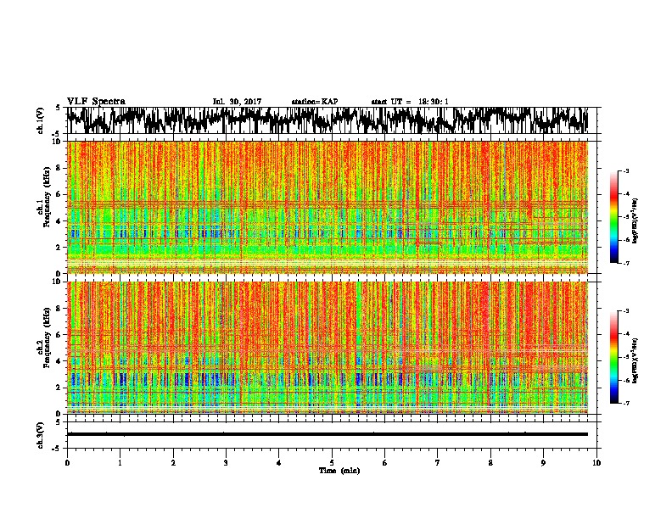Click the ch.2 frequency axis '2' tick label
This screenshot has height=519, width=672.
pyautogui.click(x=59, y=388)
